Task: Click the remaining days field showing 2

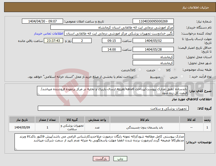Action: (82, 41)
